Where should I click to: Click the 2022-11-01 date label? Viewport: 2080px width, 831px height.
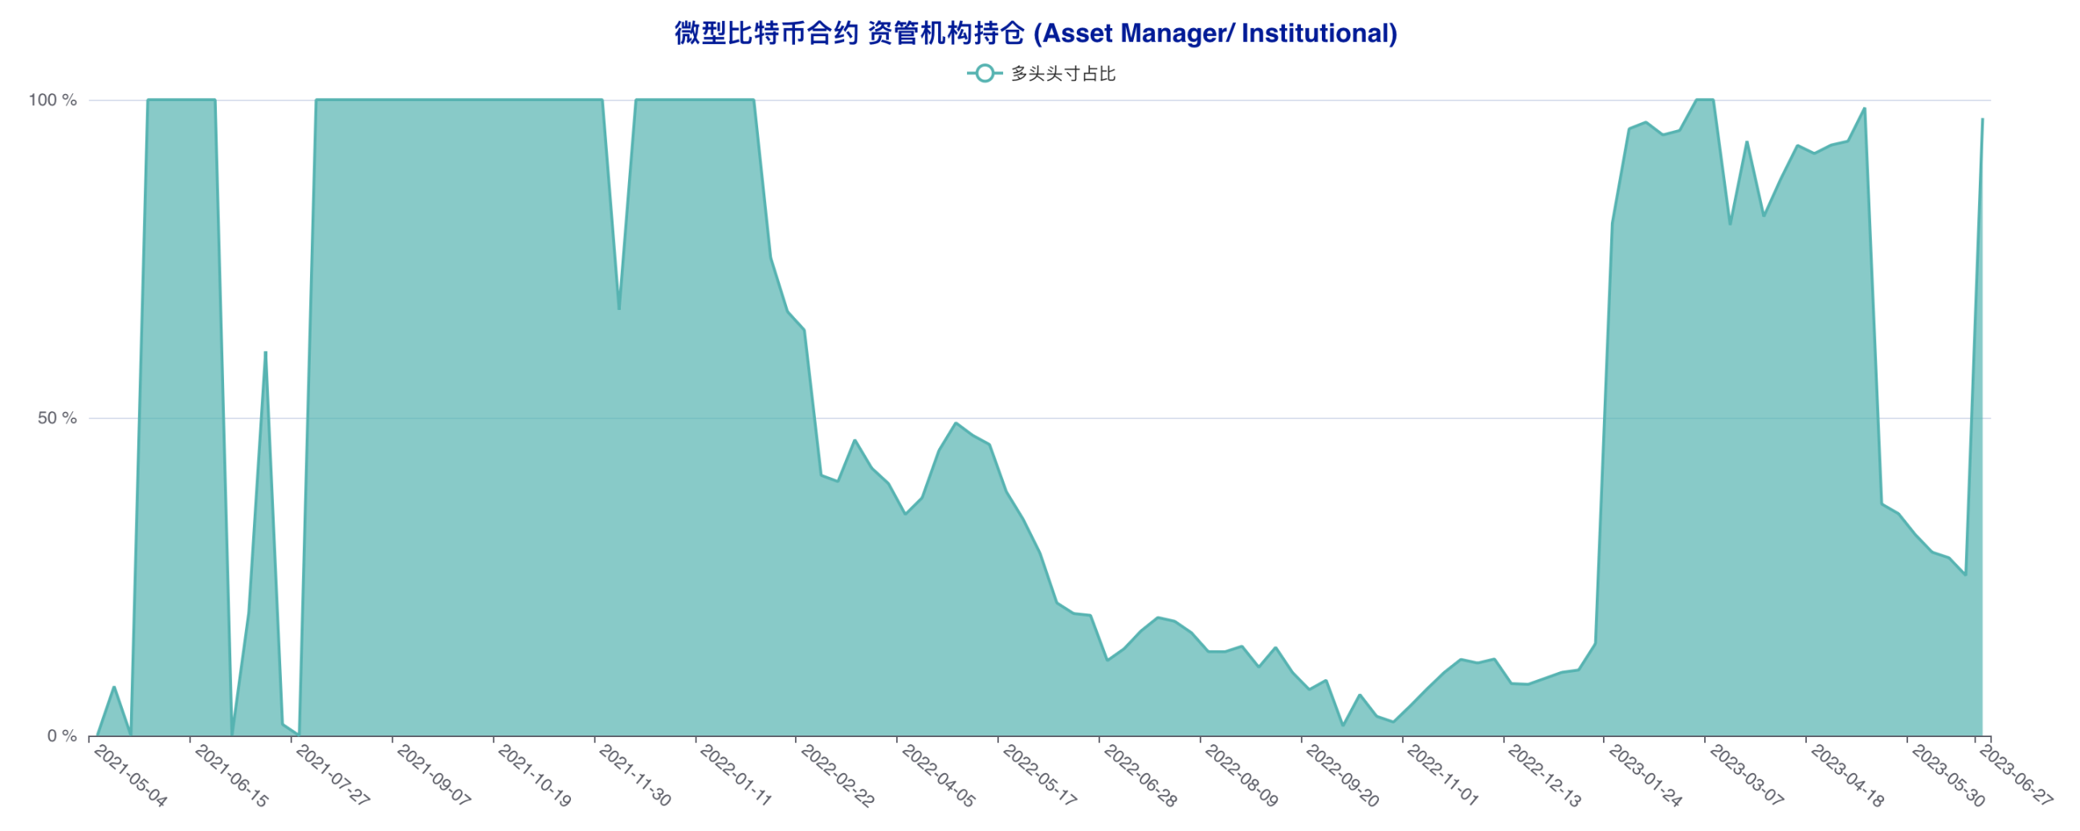(1444, 776)
